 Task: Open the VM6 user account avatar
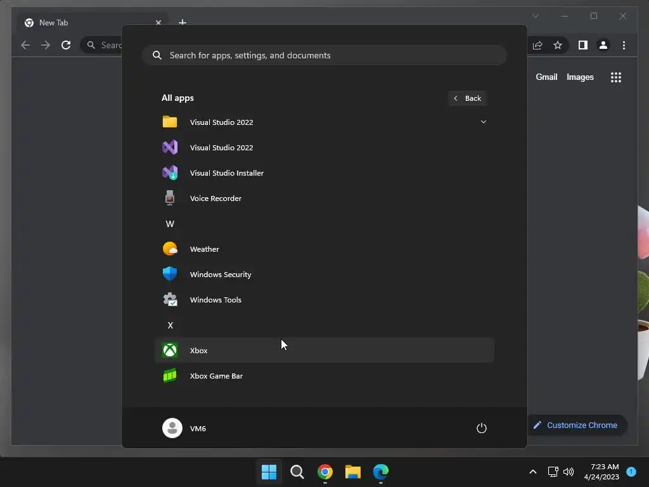172,428
